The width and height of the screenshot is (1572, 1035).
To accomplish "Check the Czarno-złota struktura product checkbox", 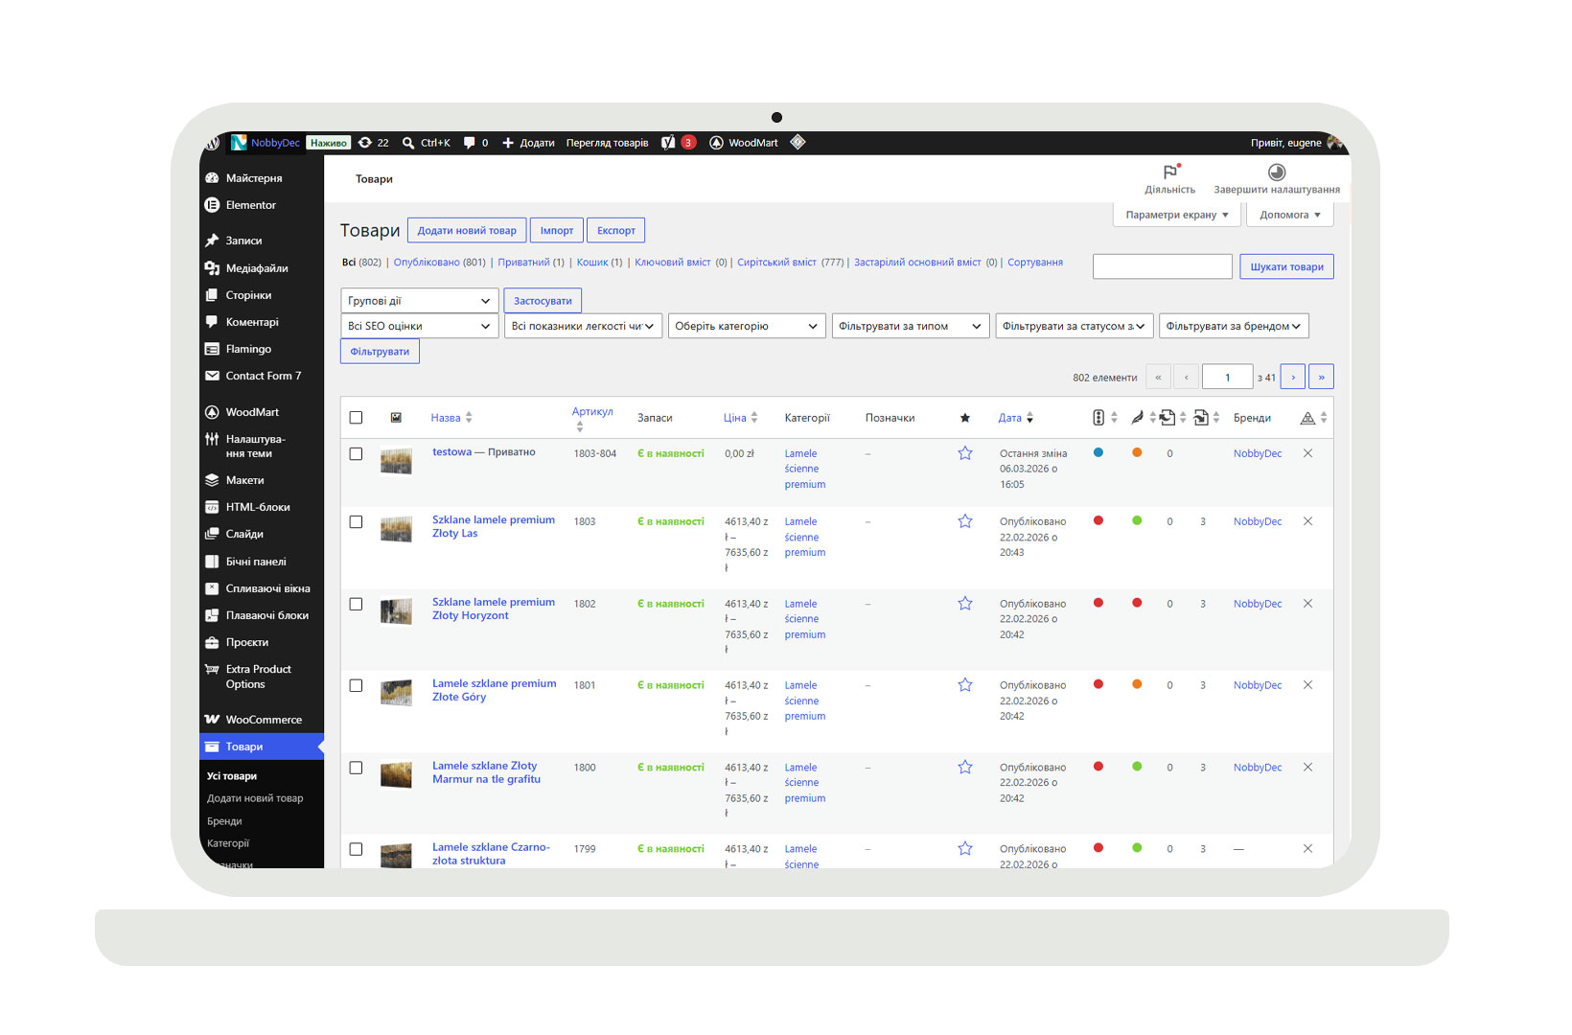I will 356,850.
